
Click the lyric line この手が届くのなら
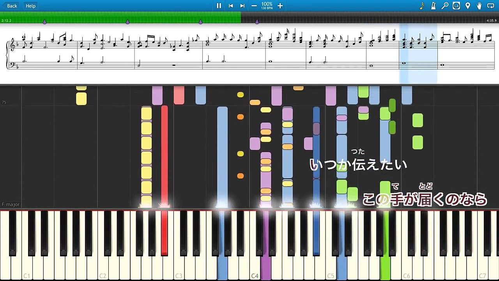pyautogui.click(x=425, y=199)
